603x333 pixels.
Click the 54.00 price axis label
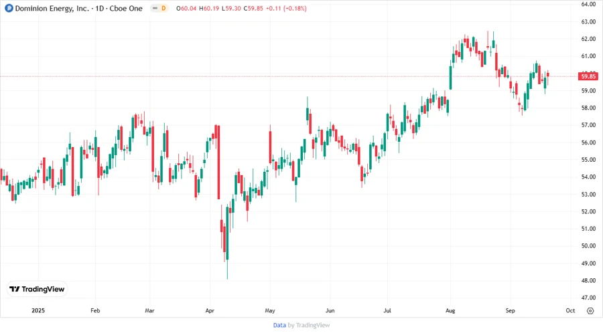coord(588,177)
